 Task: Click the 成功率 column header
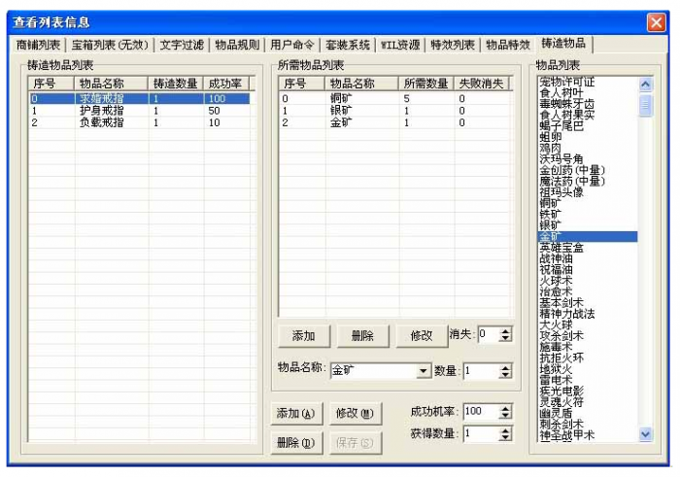(x=223, y=84)
